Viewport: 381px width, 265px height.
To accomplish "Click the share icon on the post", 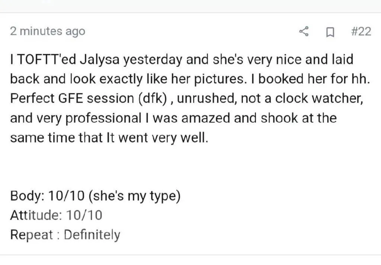I will pos(304,32).
